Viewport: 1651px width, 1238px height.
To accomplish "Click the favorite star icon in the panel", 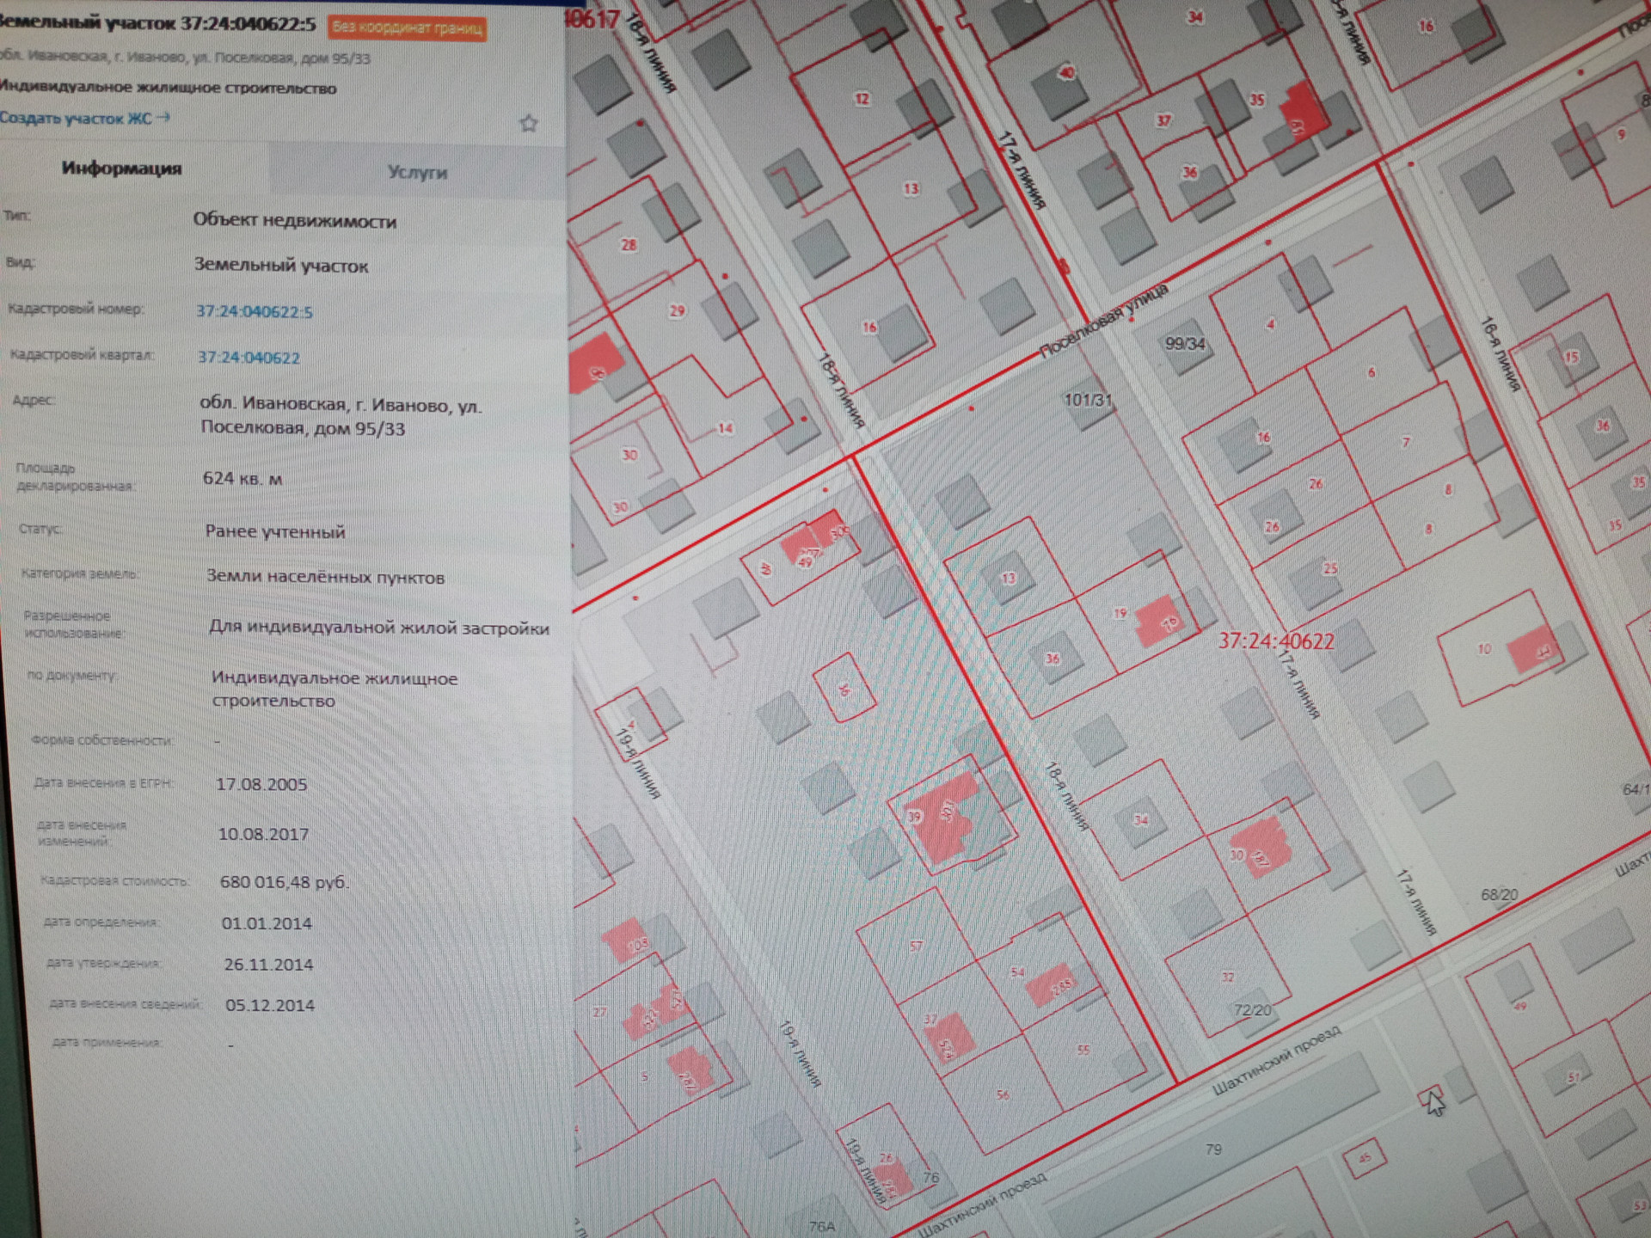I will (x=529, y=124).
